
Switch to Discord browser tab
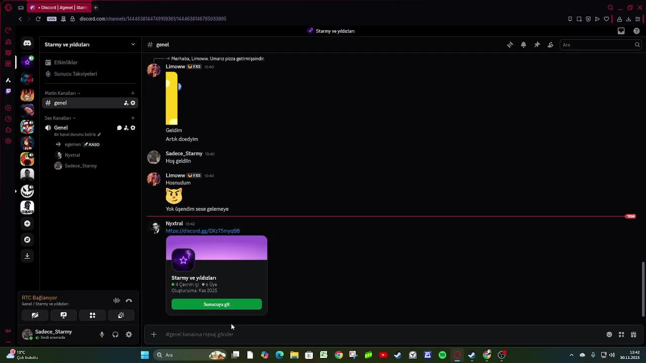tap(59, 8)
